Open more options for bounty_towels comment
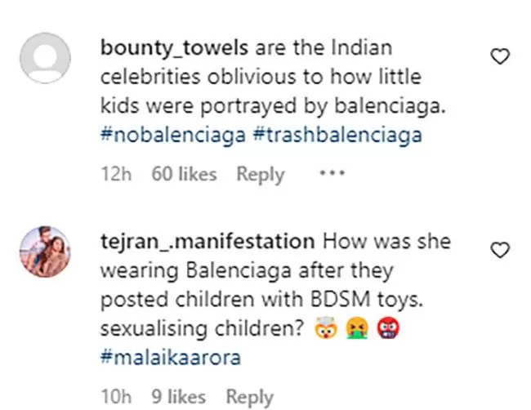This screenshot has width=531, height=410. coord(332,173)
